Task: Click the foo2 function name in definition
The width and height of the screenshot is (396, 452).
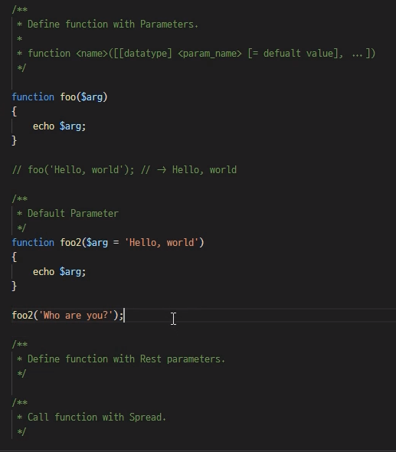Action: tap(70, 243)
